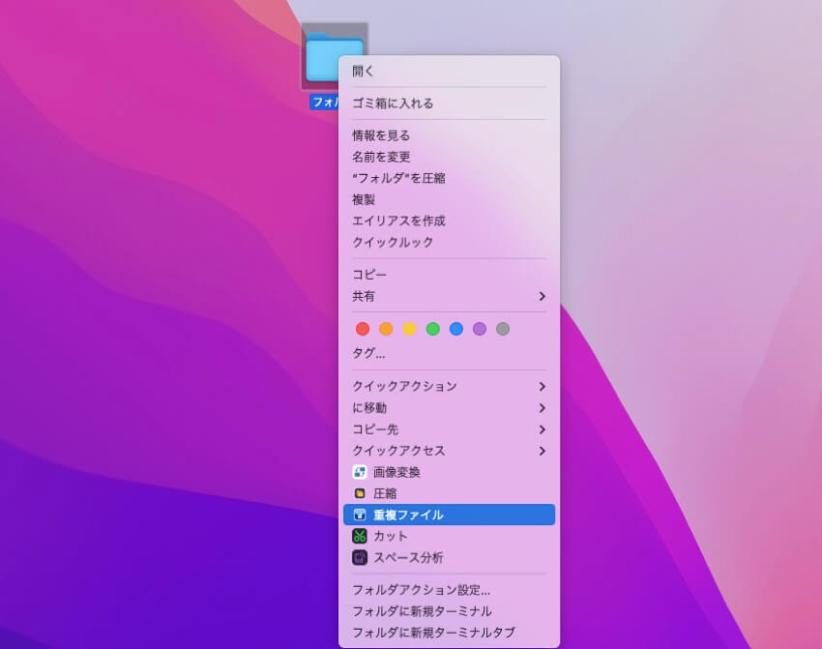Viewport: 822px width, 649px height.
Task: Choose フォルダに新規ターミナル menu entry
Action: [422, 611]
